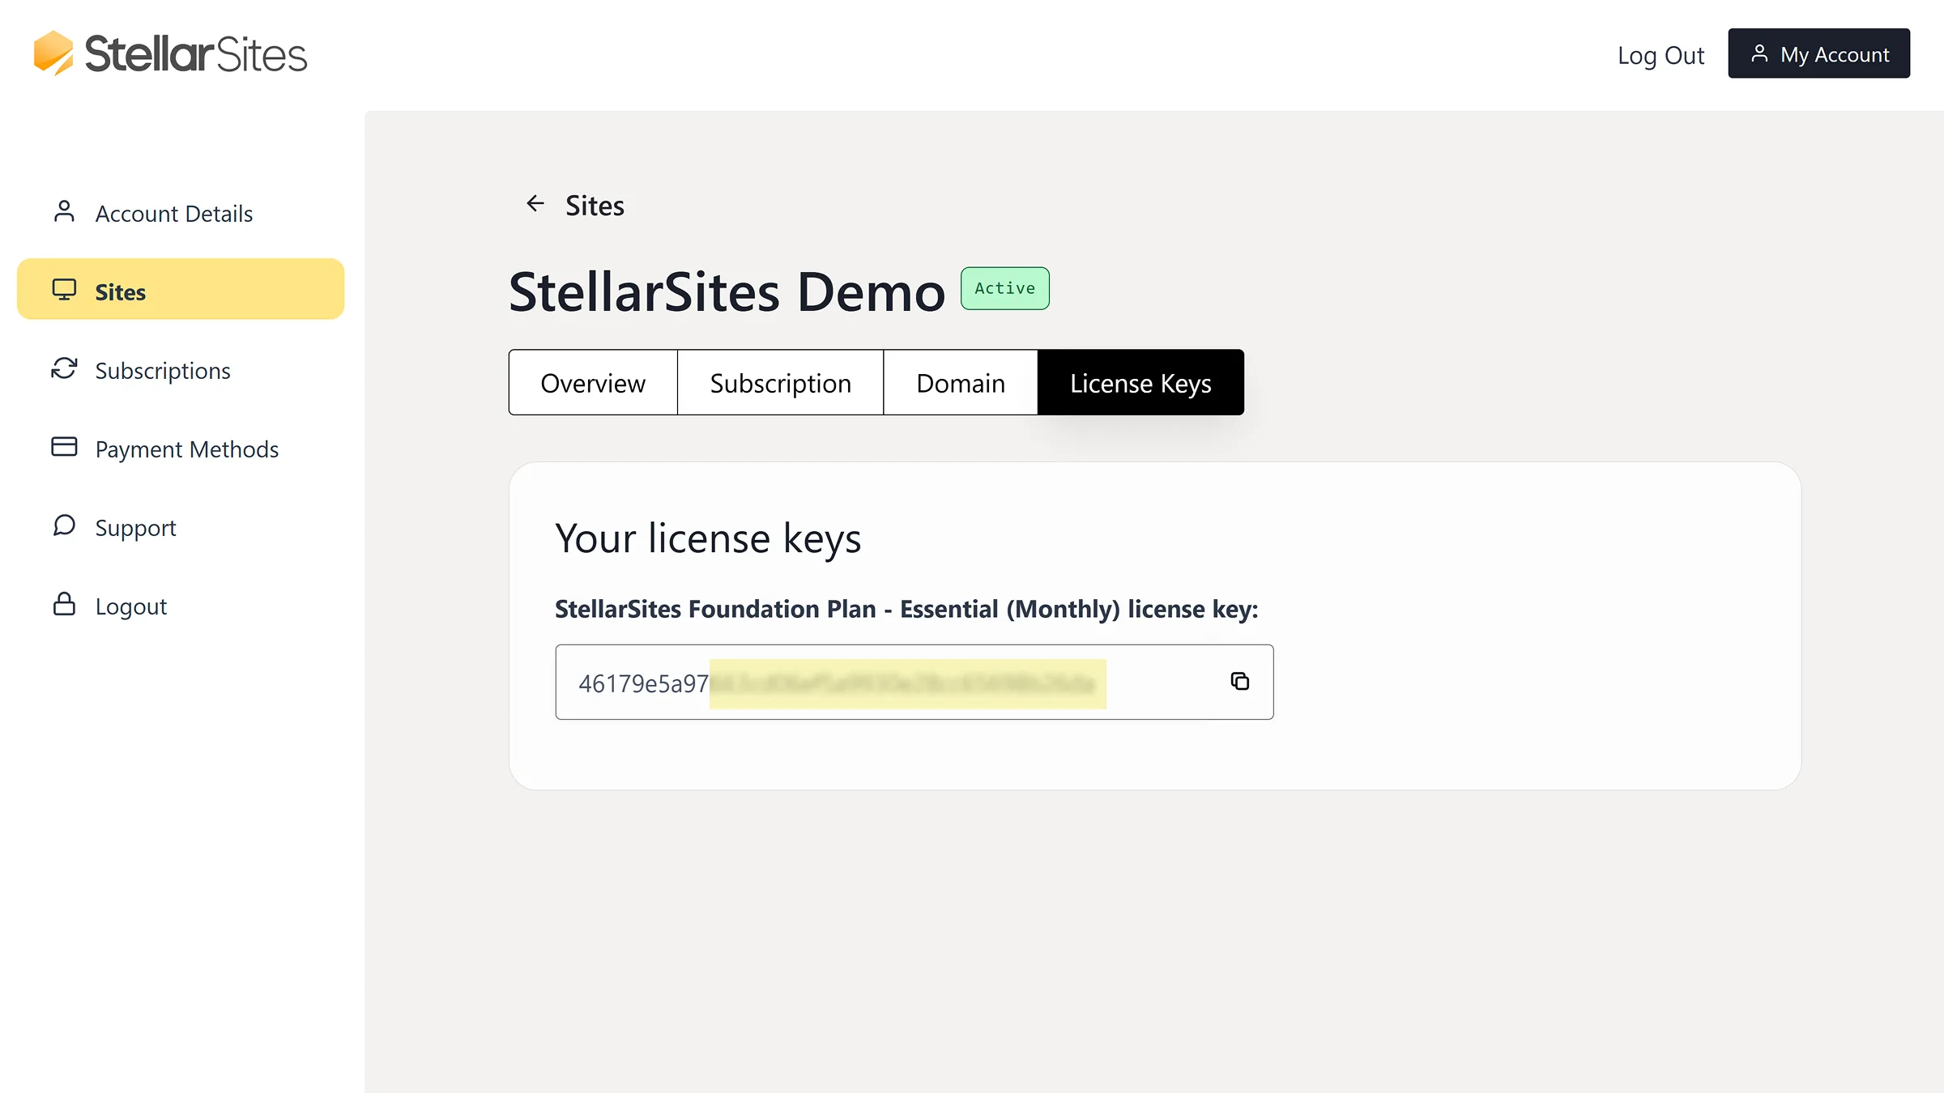
Task: Open the License Keys tab
Action: click(1140, 382)
